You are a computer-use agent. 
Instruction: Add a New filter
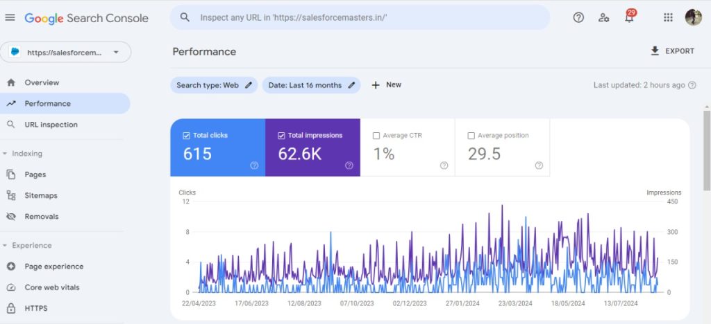[386, 85]
